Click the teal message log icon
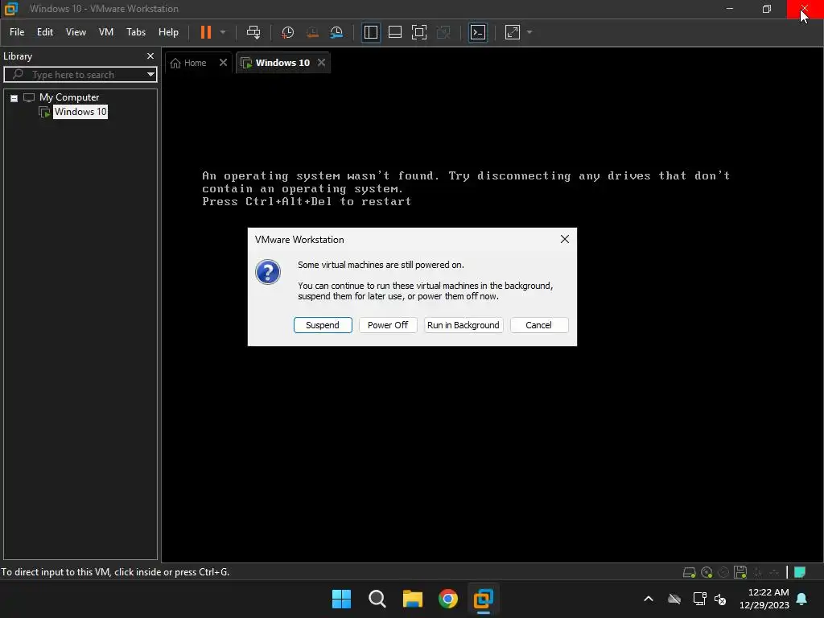The height and width of the screenshot is (618, 824). pyautogui.click(x=800, y=572)
